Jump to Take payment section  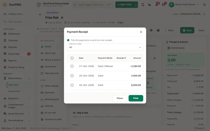click(52, 73)
